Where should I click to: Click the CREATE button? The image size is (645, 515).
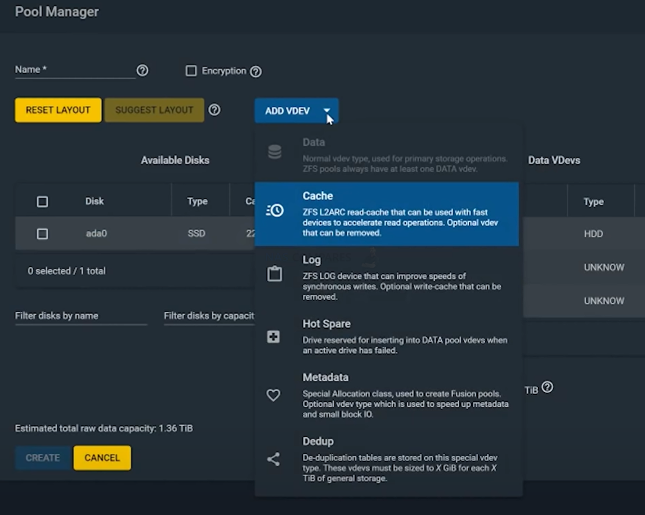43,458
